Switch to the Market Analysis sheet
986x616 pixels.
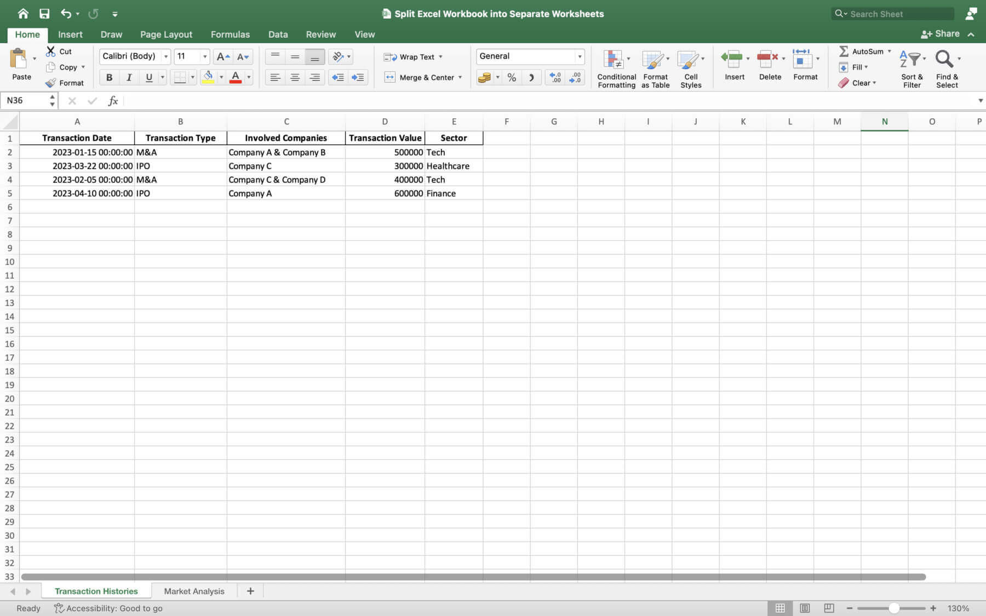(x=194, y=591)
